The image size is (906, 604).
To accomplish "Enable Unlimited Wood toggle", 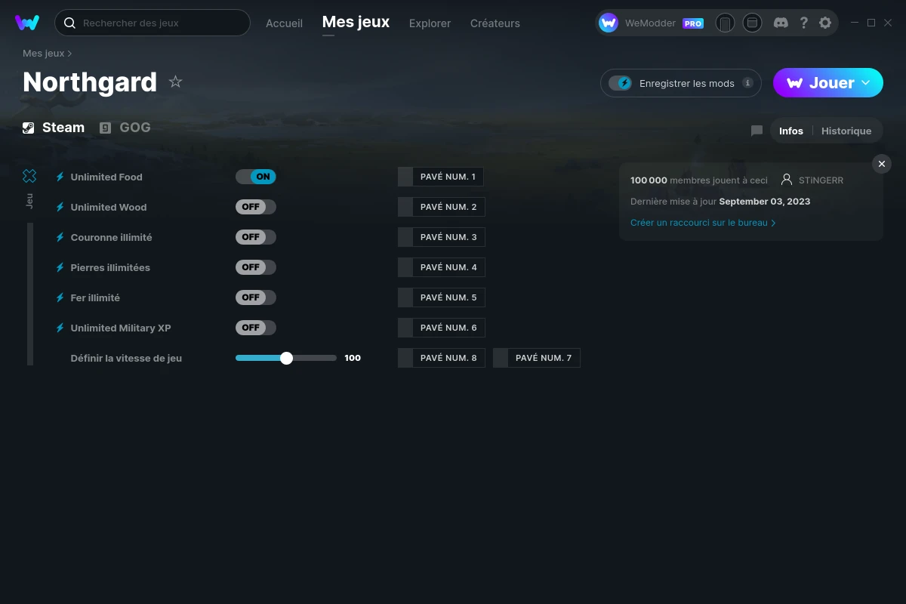I will pos(256,207).
